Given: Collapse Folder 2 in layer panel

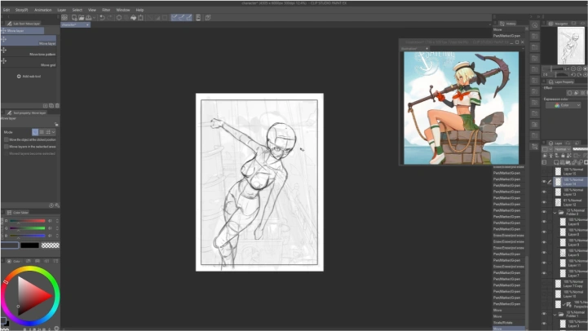Looking at the screenshot, I should 555,213.
